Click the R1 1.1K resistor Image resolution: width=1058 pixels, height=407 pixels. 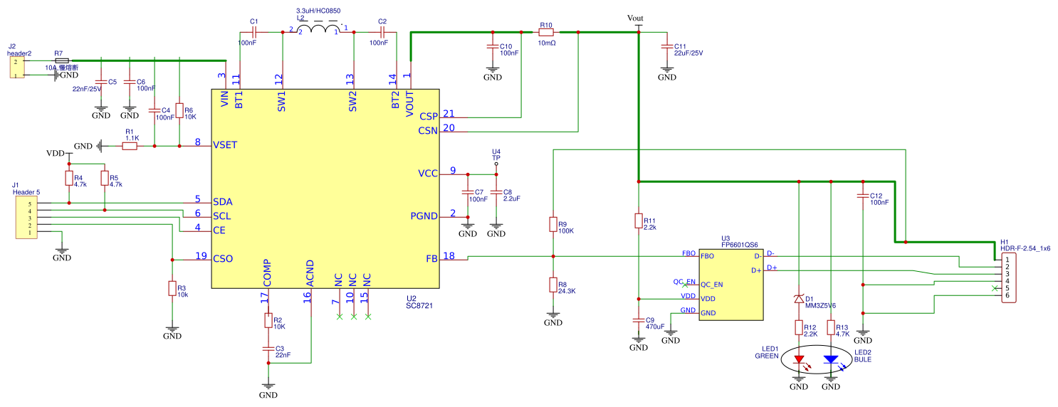click(129, 146)
